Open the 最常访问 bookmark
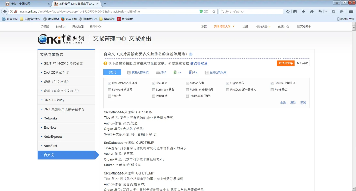 10,19
